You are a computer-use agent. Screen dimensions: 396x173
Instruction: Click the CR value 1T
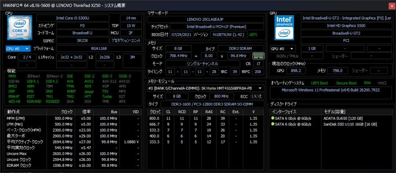[x=258, y=64]
